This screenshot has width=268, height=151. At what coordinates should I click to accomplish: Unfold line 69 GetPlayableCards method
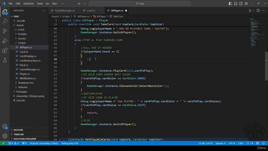pos(60,140)
